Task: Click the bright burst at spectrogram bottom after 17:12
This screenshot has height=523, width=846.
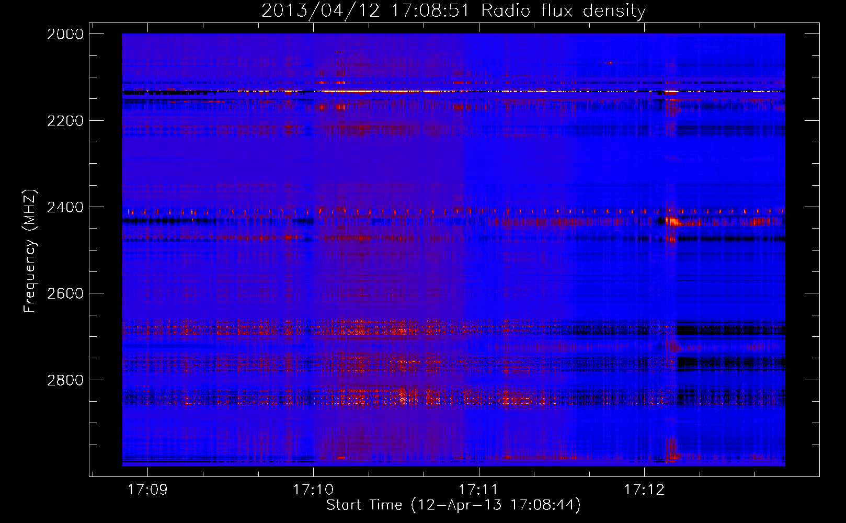Action: (671, 451)
